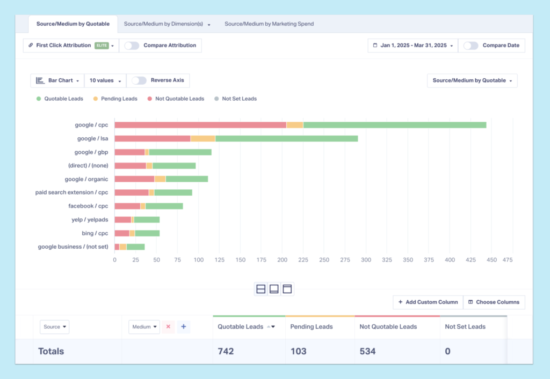This screenshot has height=379, width=550.
Task: Enable the Compare Attribution toggle
Action: (x=131, y=46)
